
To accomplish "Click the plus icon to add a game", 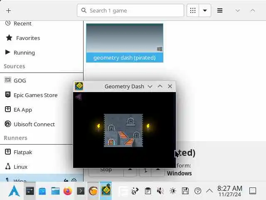I will [8, 11].
